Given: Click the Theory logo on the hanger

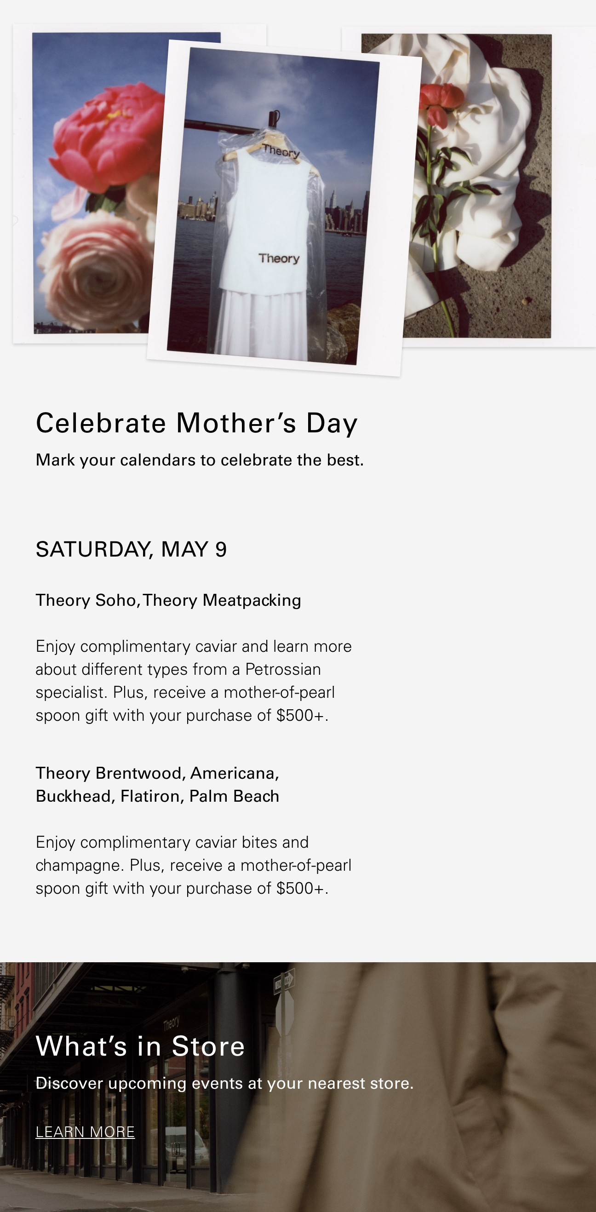Looking at the screenshot, I should click(281, 151).
